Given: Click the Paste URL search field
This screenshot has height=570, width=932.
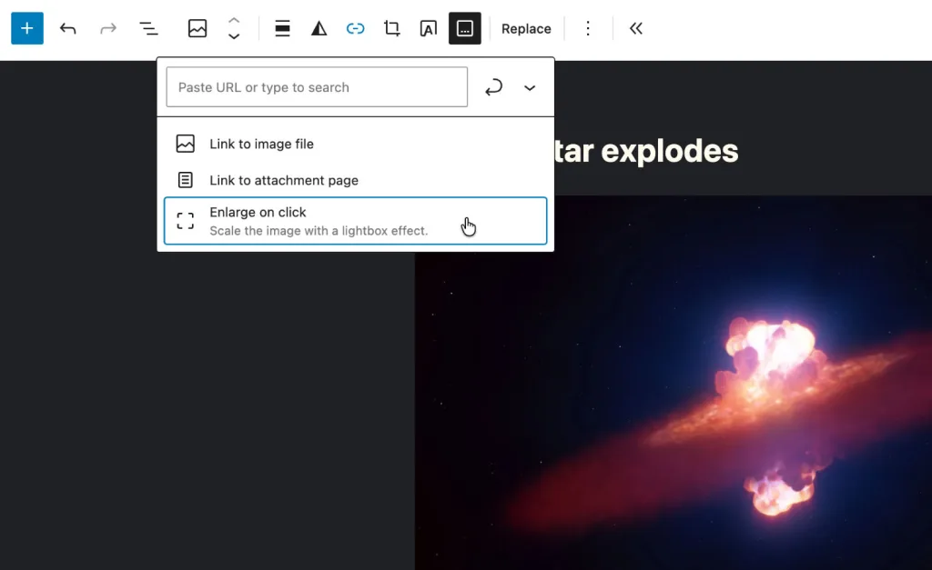Looking at the screenshot, I should point(316,86).
